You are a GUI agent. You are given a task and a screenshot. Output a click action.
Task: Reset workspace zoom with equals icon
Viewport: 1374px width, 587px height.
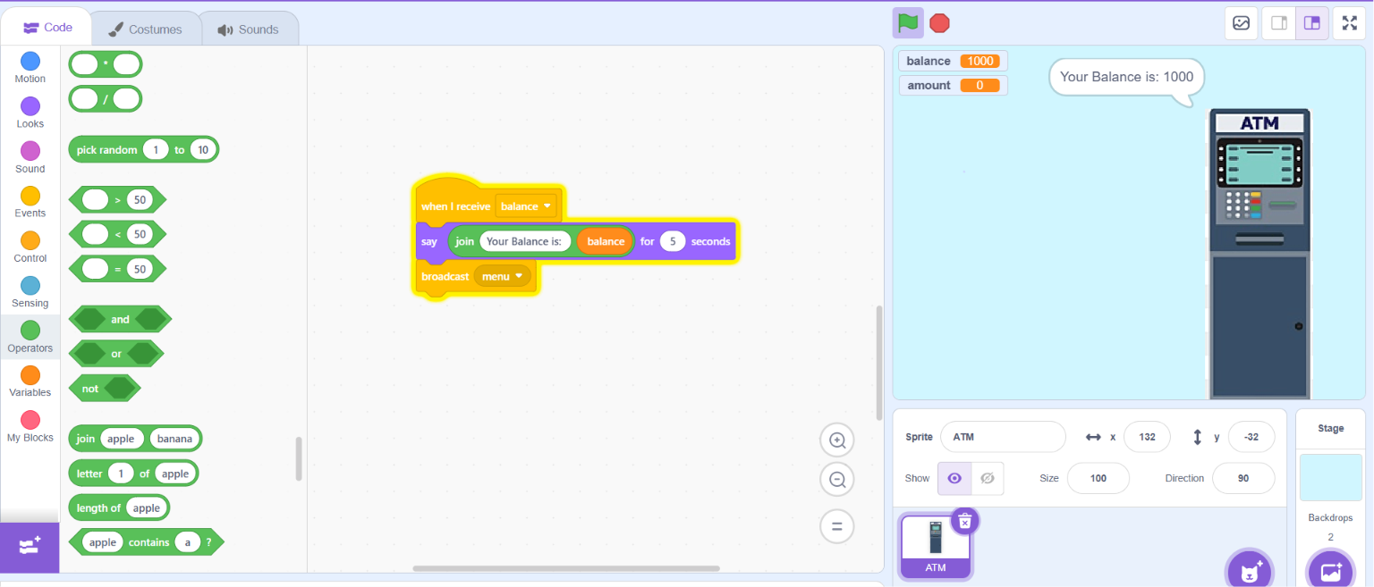tap(837, 526)
